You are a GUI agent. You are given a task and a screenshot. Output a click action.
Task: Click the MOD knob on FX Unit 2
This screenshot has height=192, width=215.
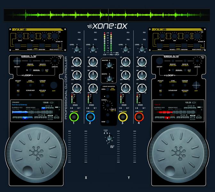click(175, 36)
